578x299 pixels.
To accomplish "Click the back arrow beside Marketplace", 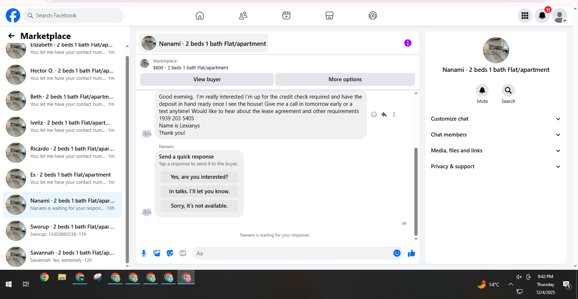I will 12,36.
